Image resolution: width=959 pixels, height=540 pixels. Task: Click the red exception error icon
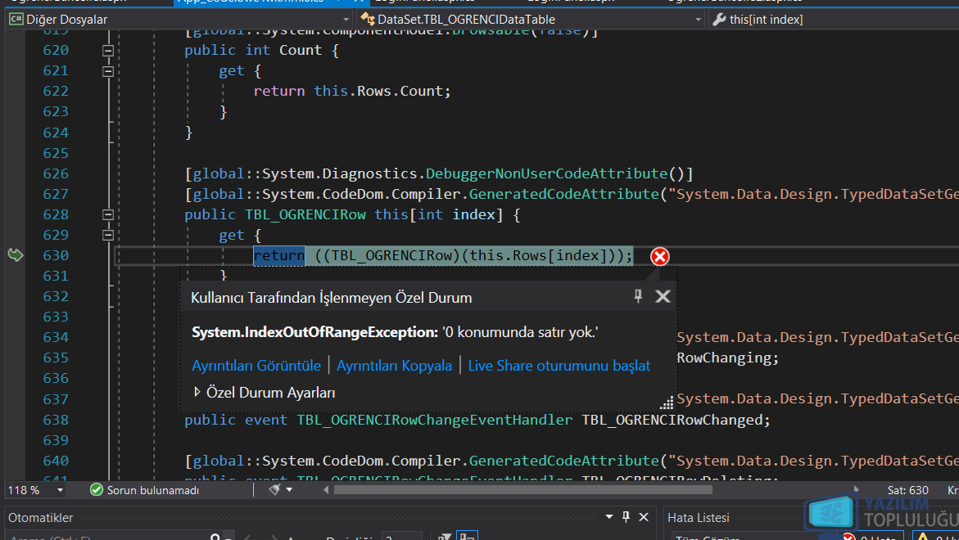tap(659, 257)
